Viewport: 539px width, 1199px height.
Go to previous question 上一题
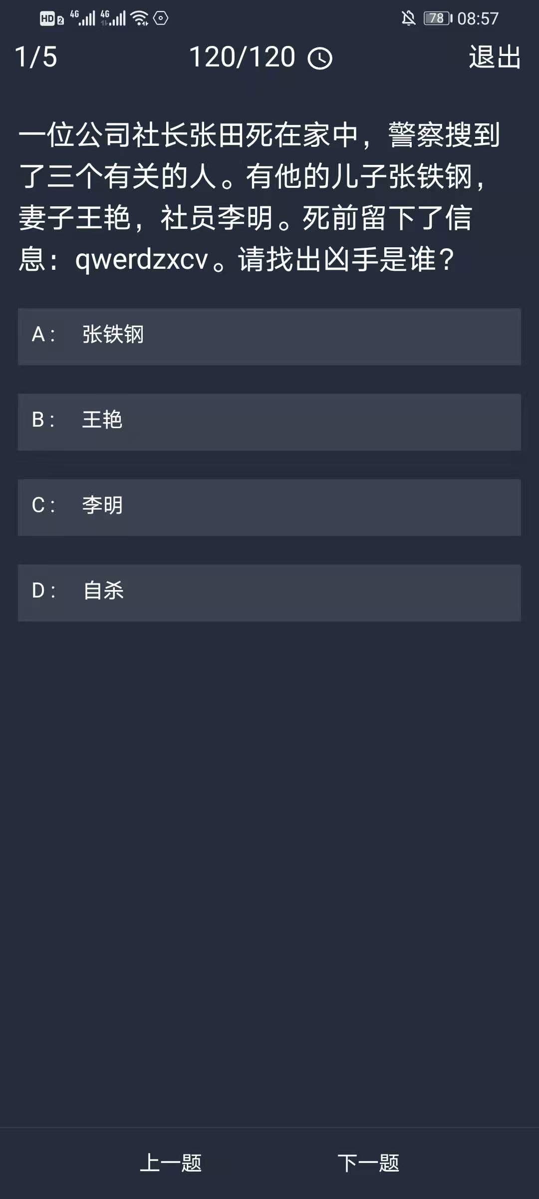tap(171, 1163)
